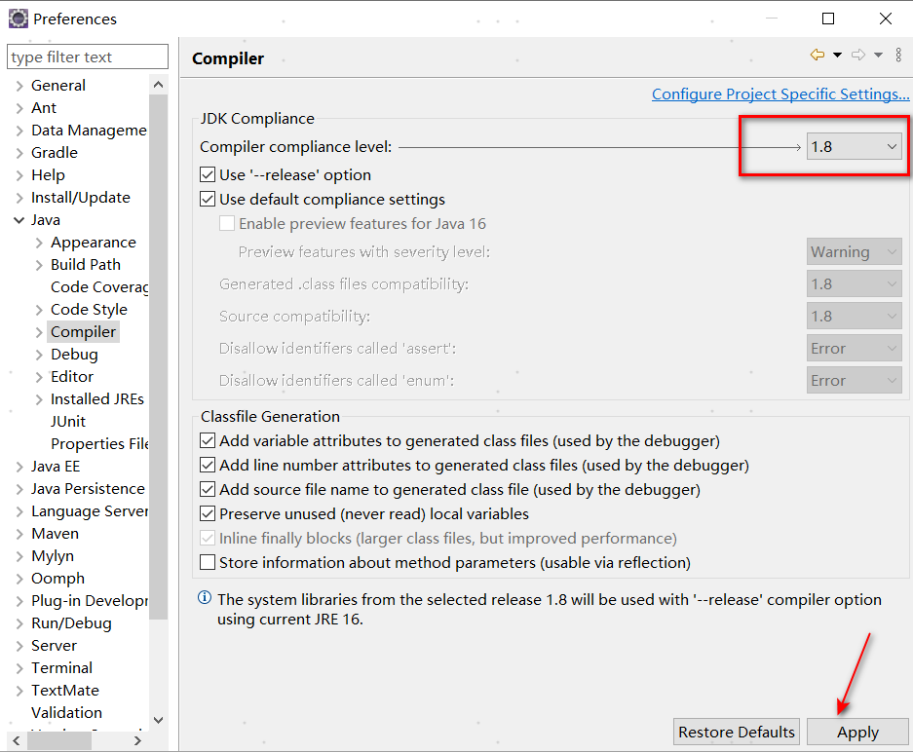Toggle Use '--release' option checkbox
Viewport: 913px width, 753px height.
point(208,175)
